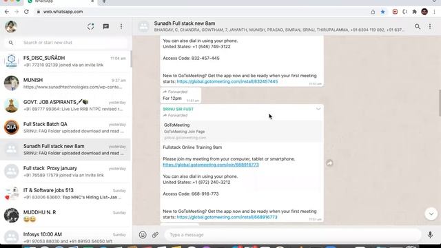Open the Infosys 10:00 AM chat
Viewport: 441px width, 248px height.
tap(65, 237)
